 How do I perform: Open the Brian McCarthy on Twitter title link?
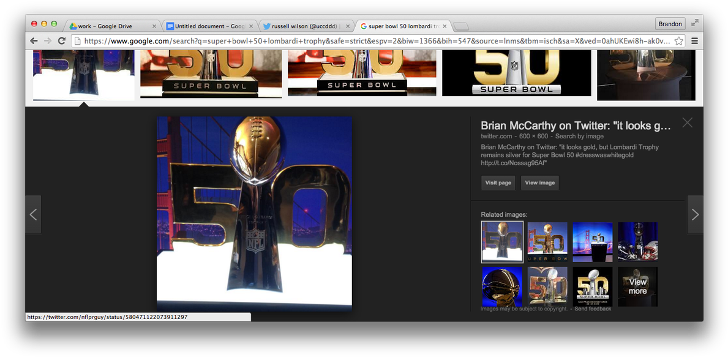coord(576,126)
